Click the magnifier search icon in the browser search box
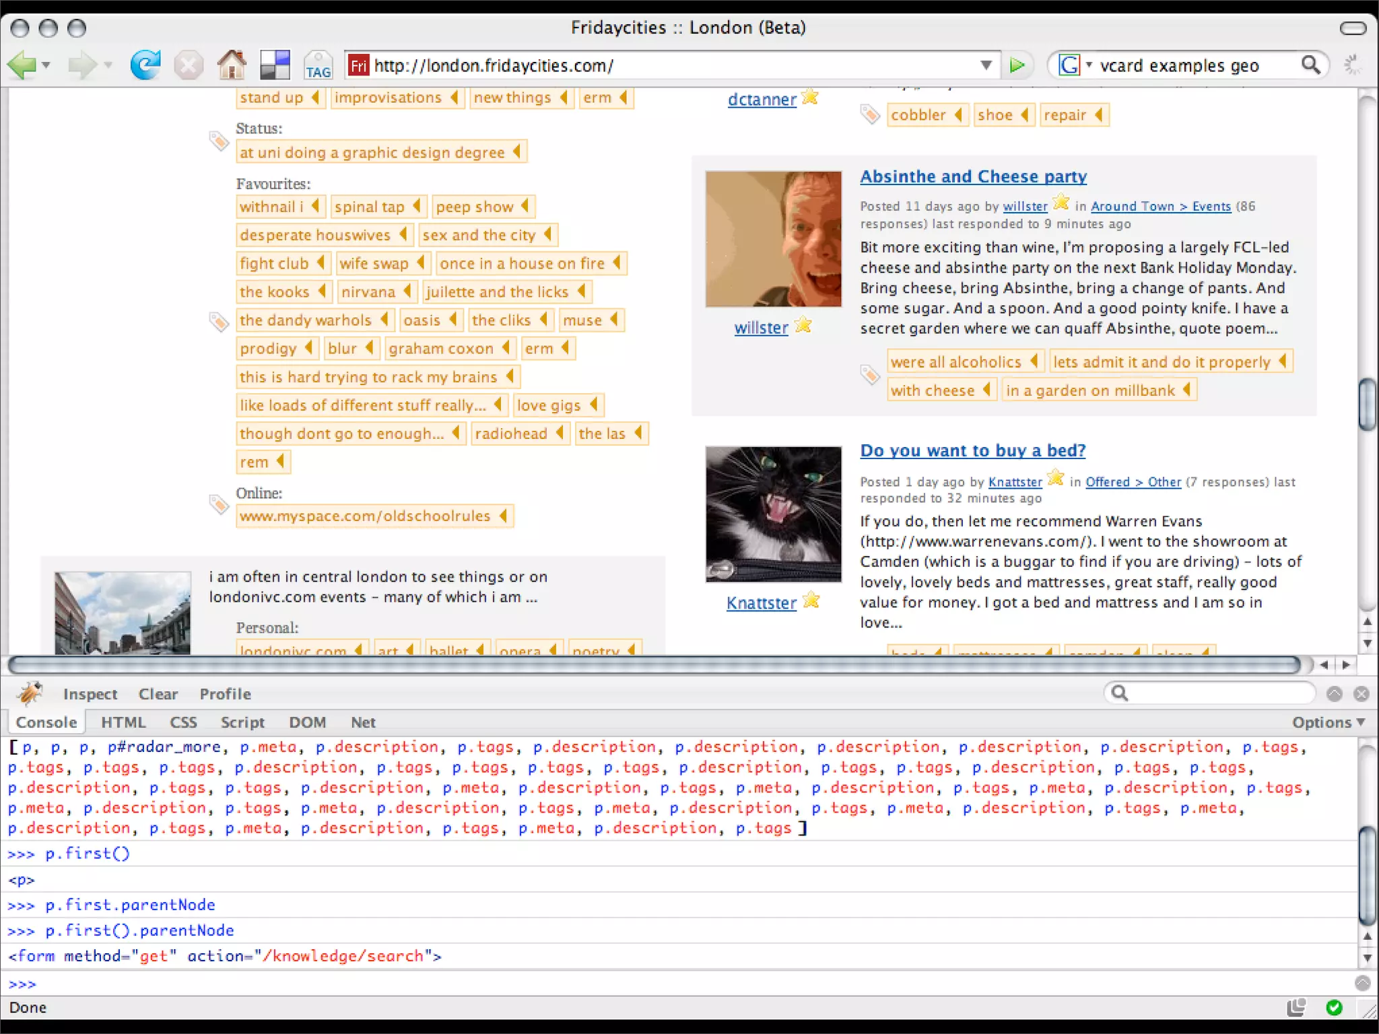 point(1310,65)
